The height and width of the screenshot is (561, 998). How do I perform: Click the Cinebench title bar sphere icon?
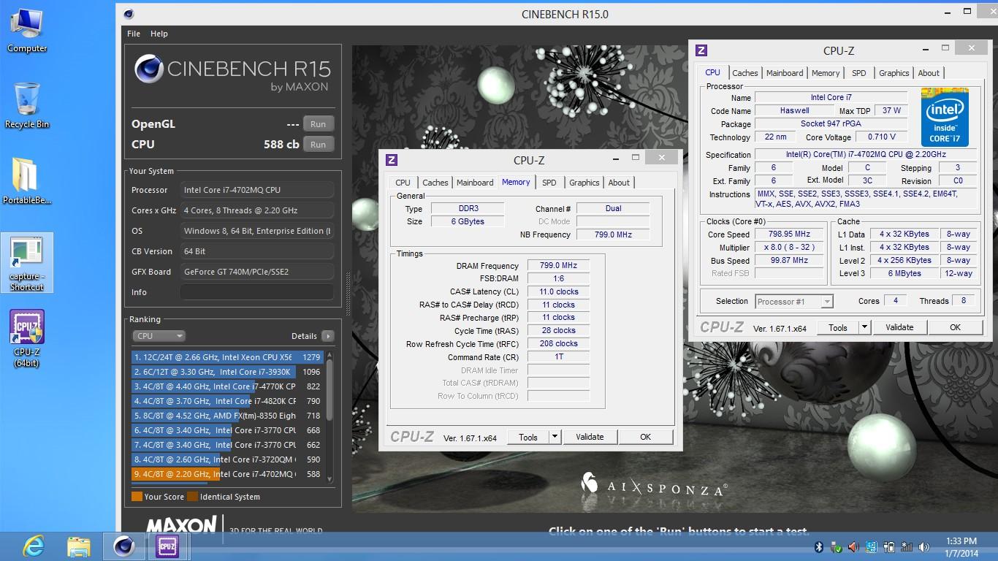(x=129, y=14)
